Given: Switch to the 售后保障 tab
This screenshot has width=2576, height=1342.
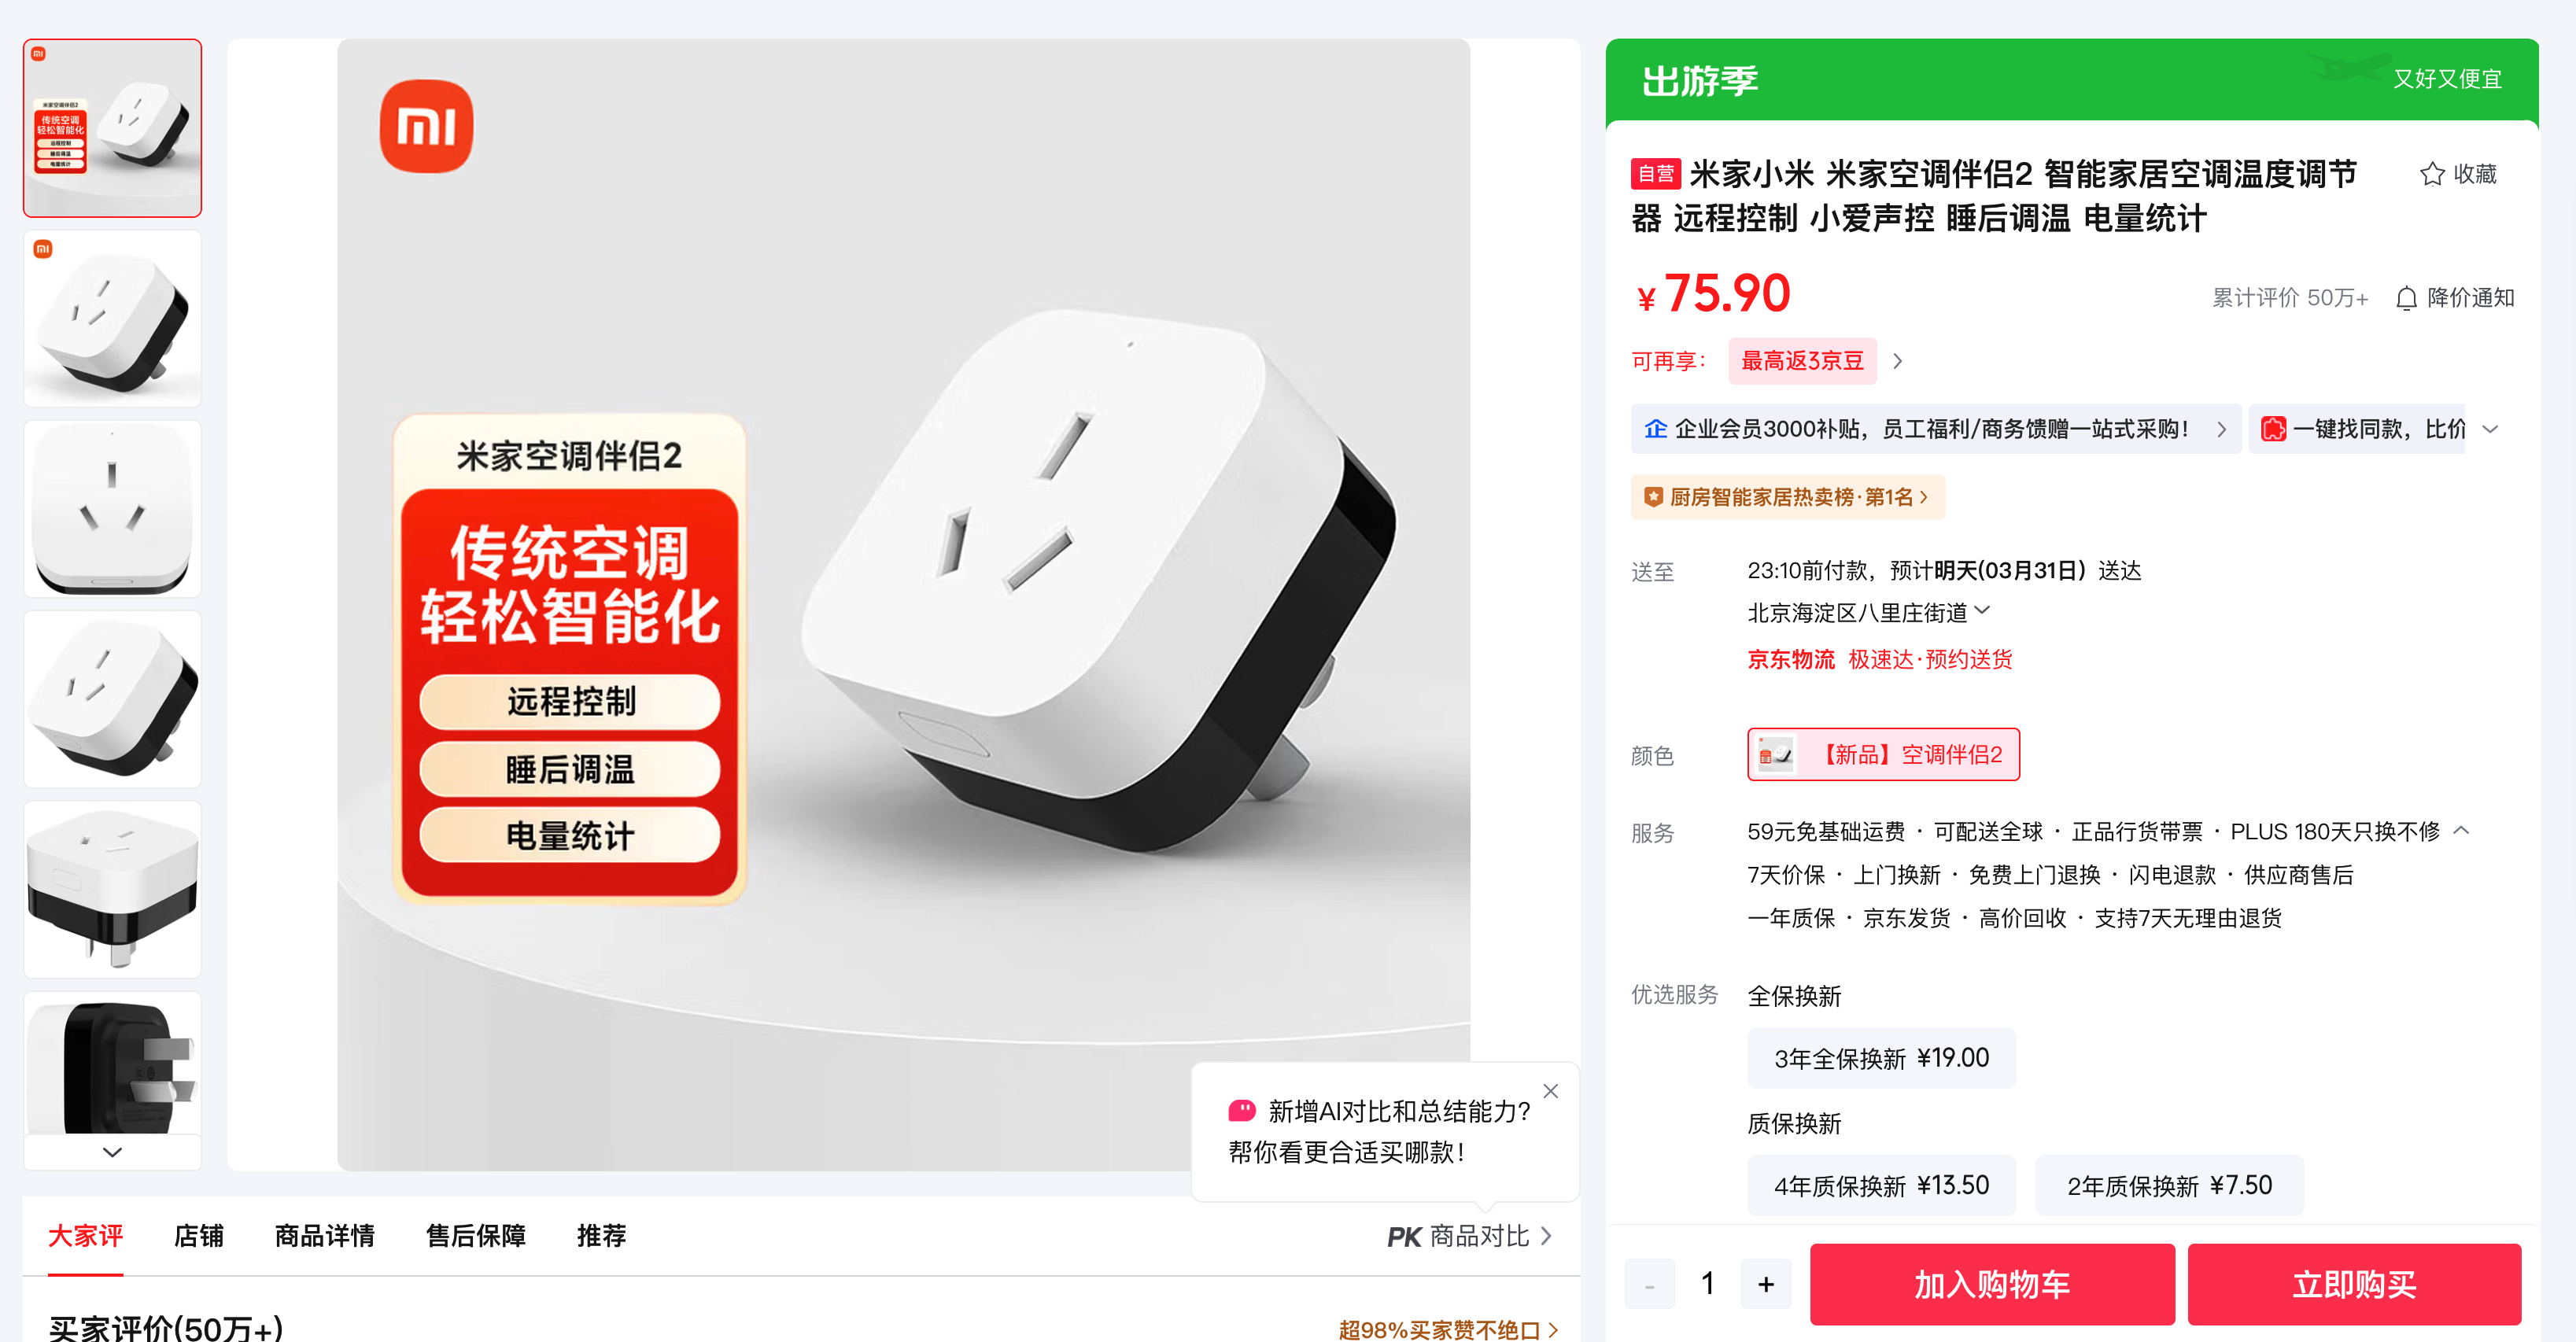Looking at the screenshot, I should pyautogui.click(x=476, y=1237).
